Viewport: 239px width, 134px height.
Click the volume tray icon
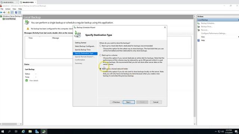[x=223, y=131]
